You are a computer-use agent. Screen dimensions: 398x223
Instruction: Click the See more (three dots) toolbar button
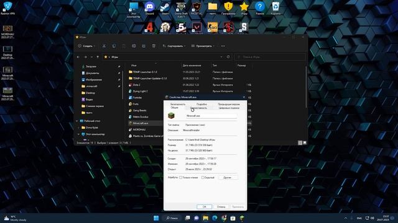(223, 46)
